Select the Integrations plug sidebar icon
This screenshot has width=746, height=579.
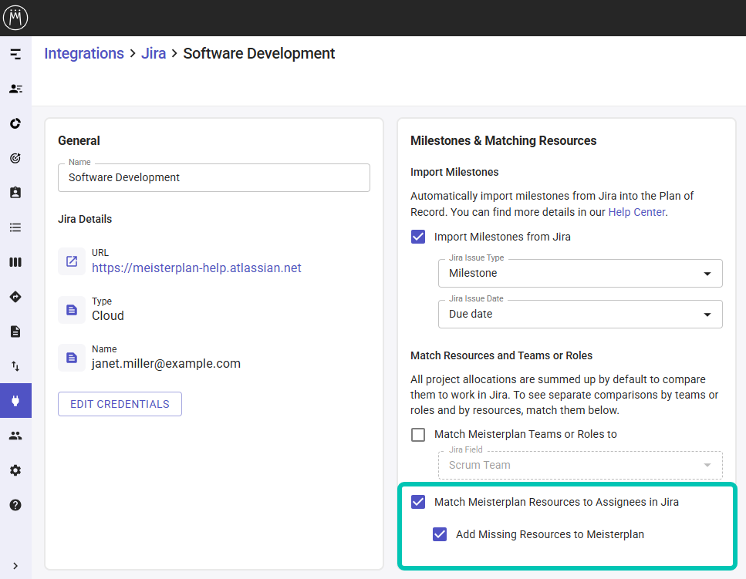(x=15, y=401)
